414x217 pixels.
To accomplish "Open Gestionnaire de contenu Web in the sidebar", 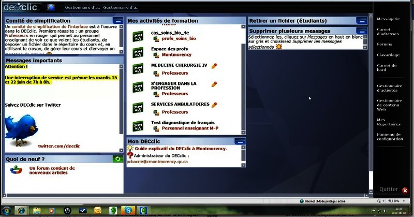I will 390,105.
